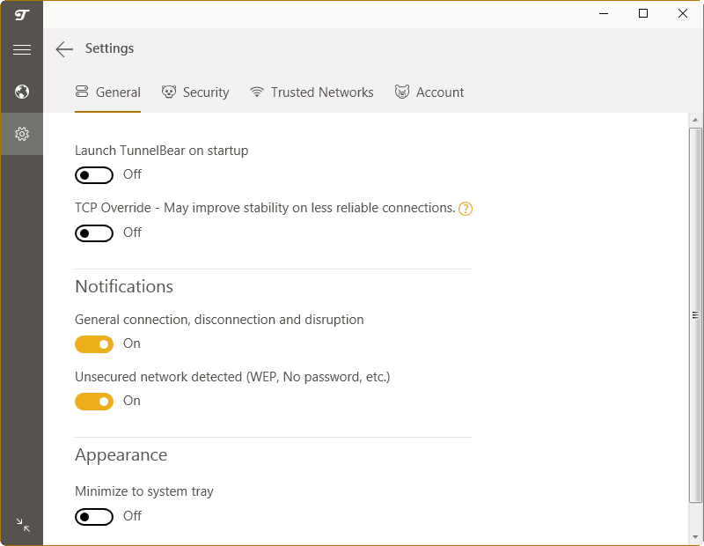Enable Minimize to system tray toggle
The width and height of the screenshot is (704, 546).
(x=94, y=517)
